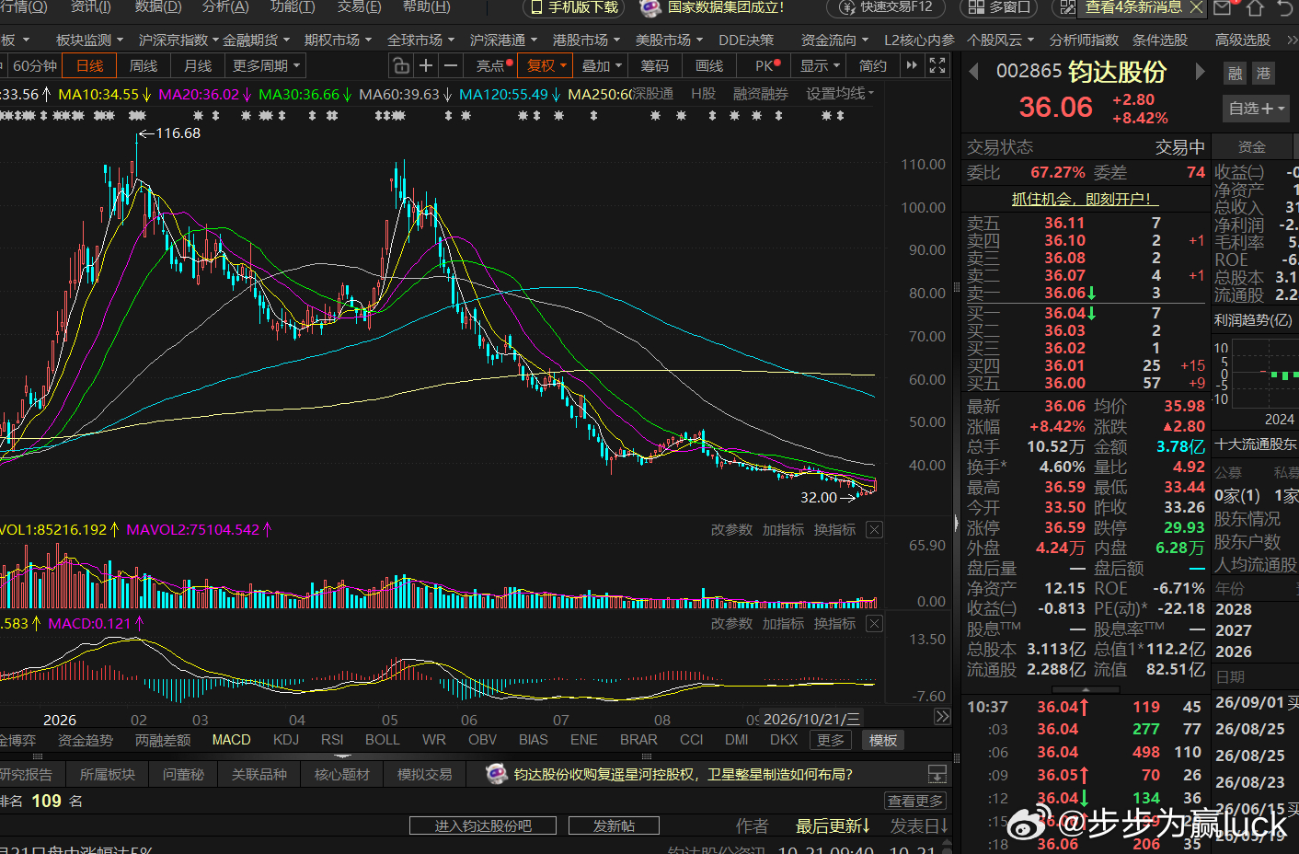Switch to 月线 monthly chart tab
1299x854 pixels.
[x=198, y=66]
